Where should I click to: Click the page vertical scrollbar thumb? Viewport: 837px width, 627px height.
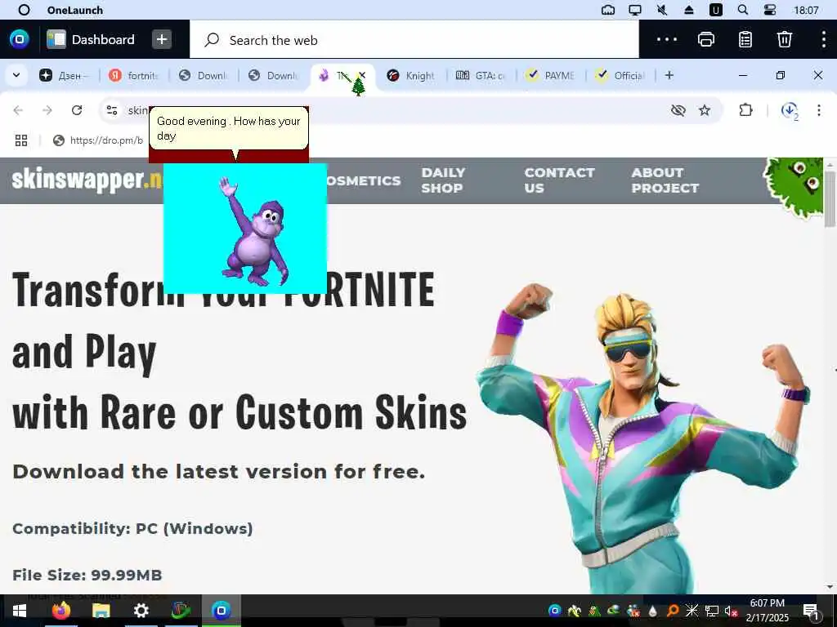[830, 198]
